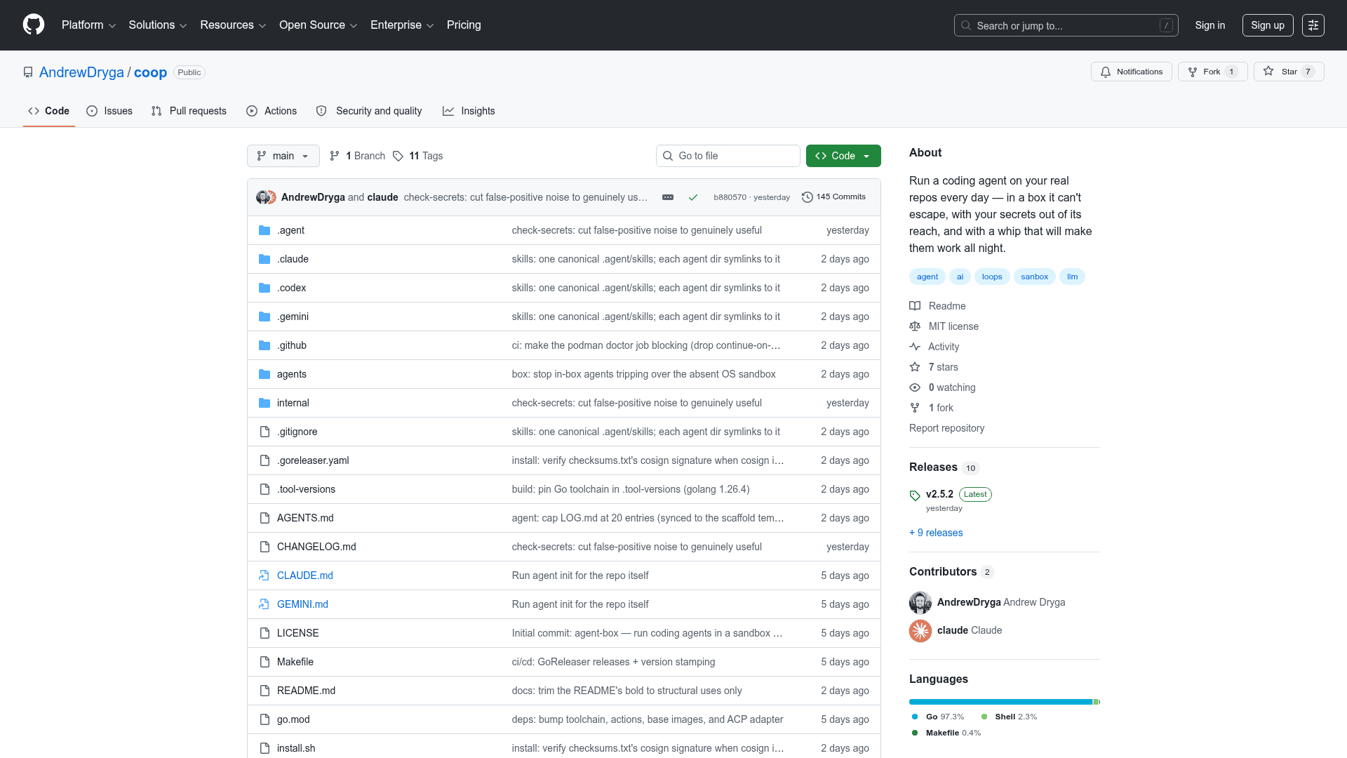Open the GitHub homepage logo
The width and height of the screenshot is (1347, 758).
pyautogui.click(x=34, y=25)
